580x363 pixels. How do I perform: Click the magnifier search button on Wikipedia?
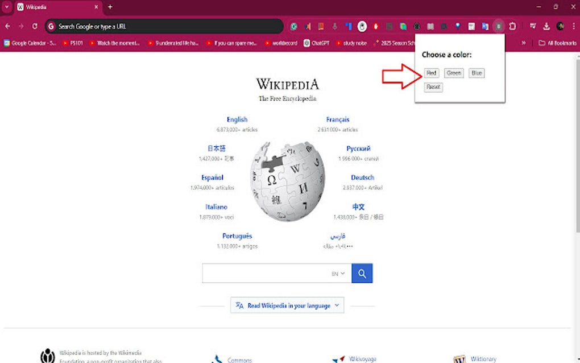coord(362,274)
